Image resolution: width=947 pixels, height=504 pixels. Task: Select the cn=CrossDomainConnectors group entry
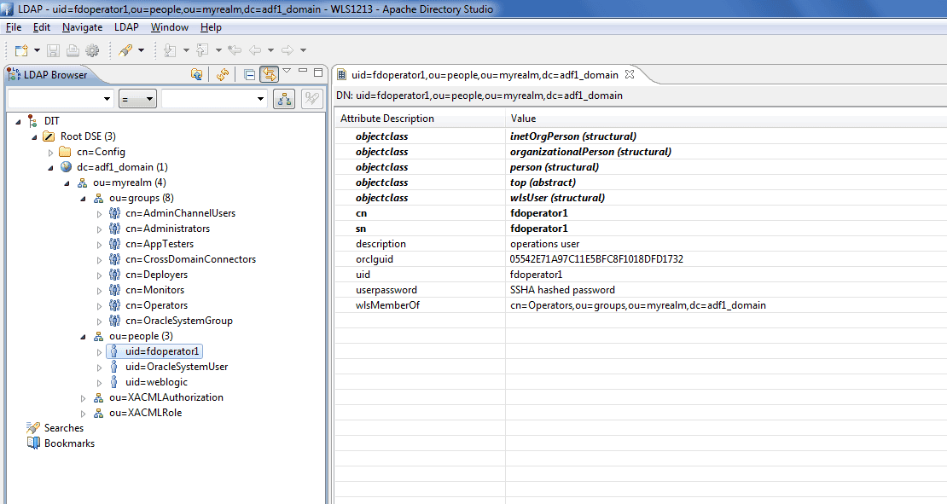pyautogui.click(x=190, y=259)
